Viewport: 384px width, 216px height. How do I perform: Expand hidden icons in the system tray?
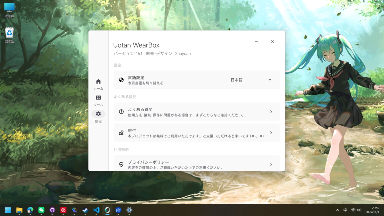point(337,210)
